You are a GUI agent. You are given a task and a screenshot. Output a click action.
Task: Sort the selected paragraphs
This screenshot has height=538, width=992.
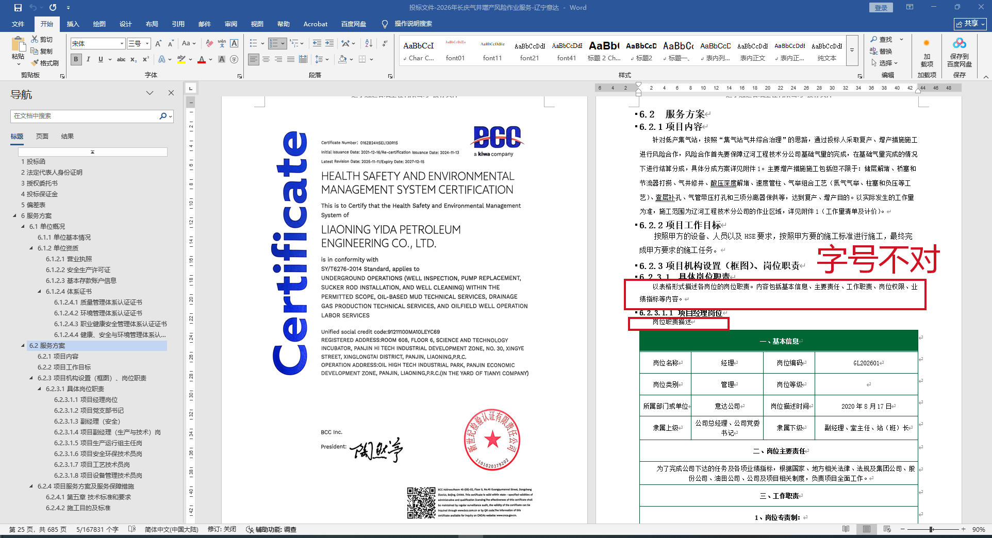(x=369, y=43)
